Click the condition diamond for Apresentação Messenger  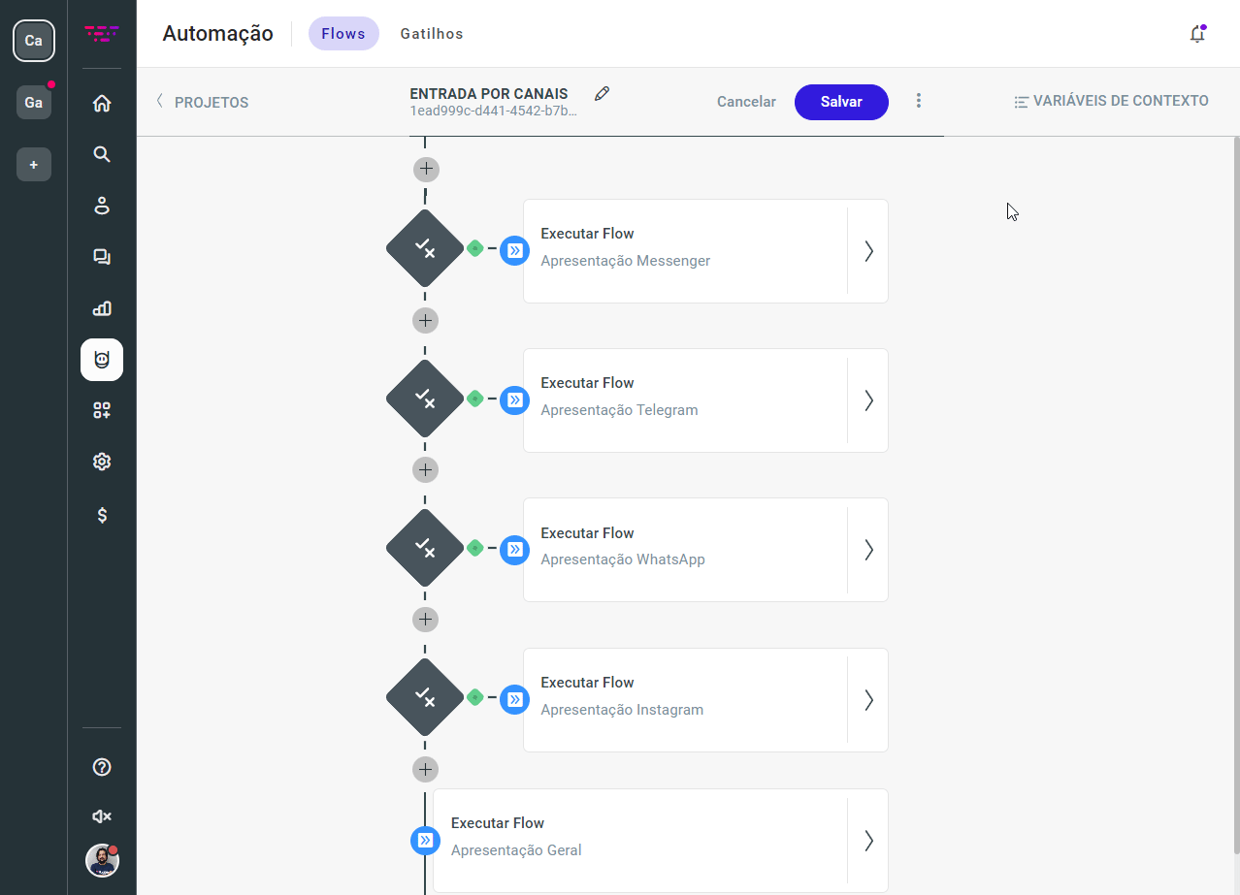tap(425, 248)
